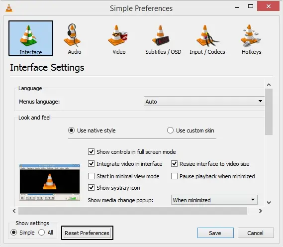Click the Reset Preferences button
This screenshot has width=283, height=247.
[x=87, y=233]
